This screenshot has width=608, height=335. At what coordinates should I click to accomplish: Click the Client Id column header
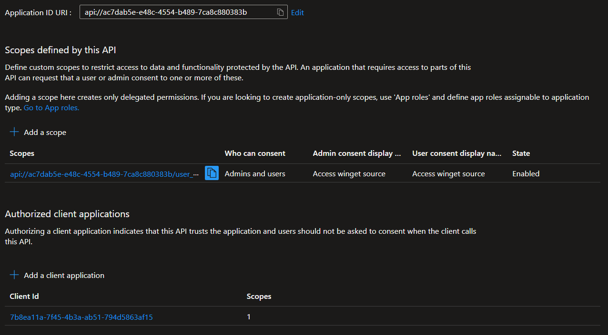tap(24, 297)
